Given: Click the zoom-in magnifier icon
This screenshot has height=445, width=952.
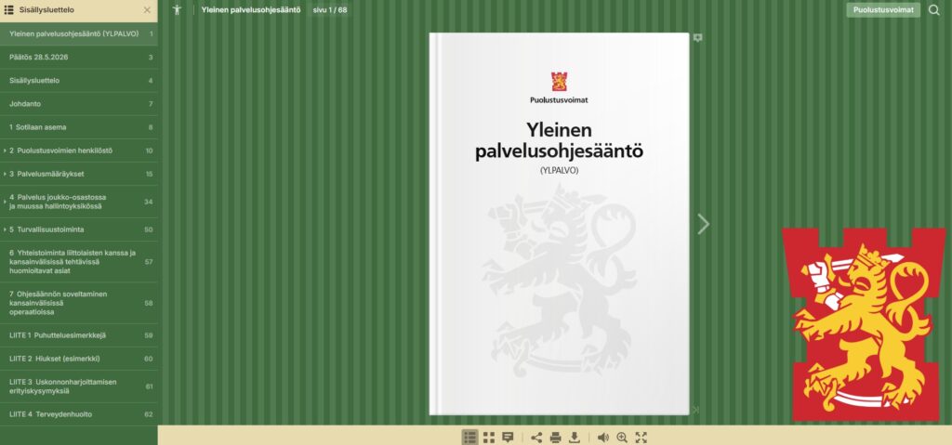Looking at the screenshot, I should (622, 438).
